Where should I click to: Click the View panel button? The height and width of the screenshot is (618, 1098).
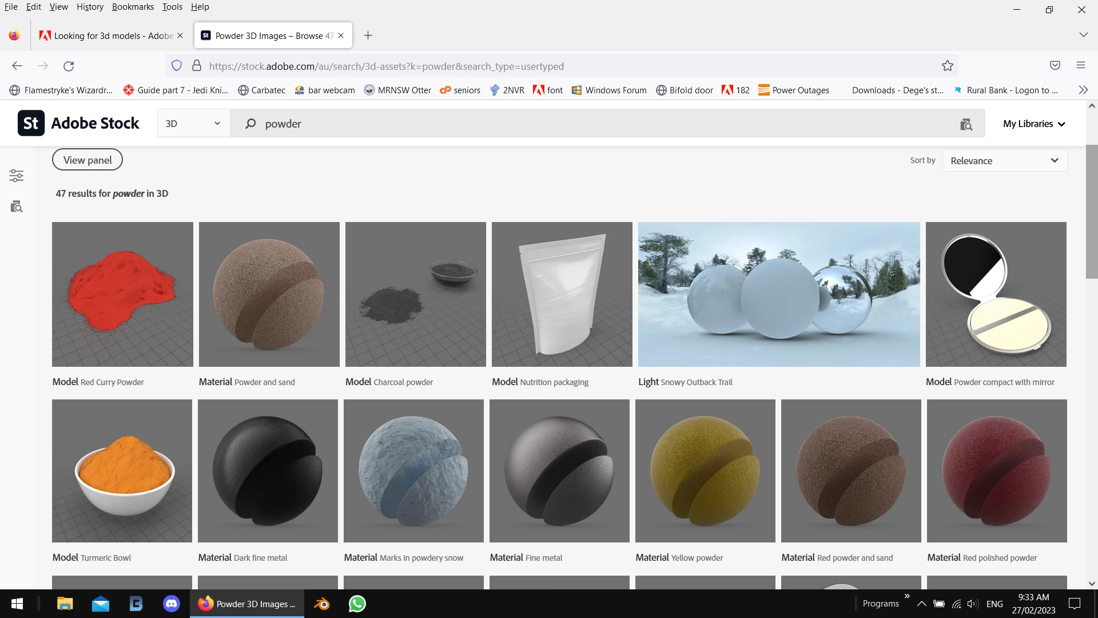[x=87, y=160]
